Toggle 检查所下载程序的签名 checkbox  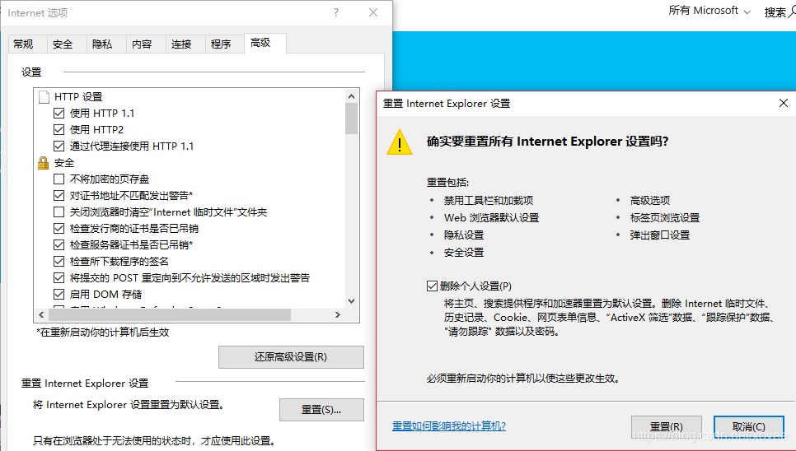tap(59, 262)
